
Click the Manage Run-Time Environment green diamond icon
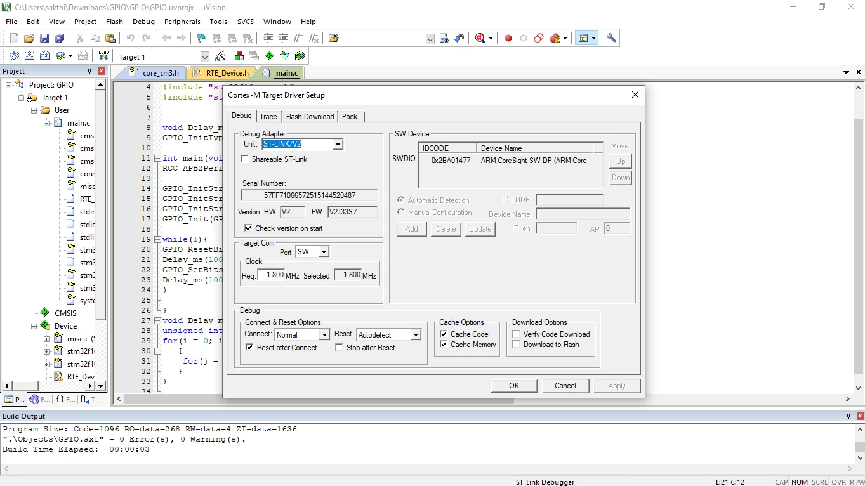click(270, 56)
